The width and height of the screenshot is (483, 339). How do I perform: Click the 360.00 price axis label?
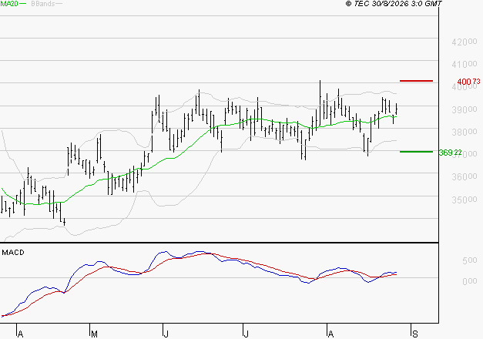(x=465, y=177)
